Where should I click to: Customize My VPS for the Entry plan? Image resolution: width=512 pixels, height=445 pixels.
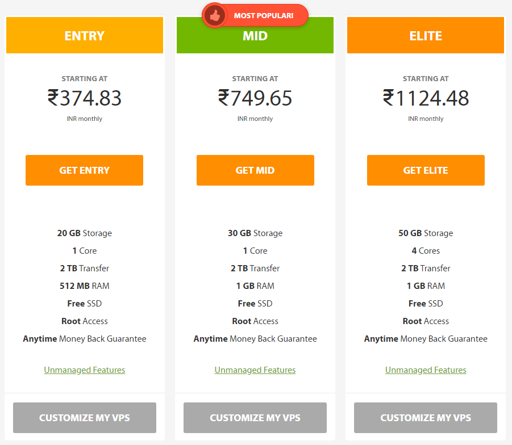pyautogui.click(x=85, y=418)
